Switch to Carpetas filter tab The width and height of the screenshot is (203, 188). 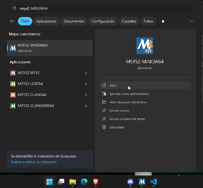pos(129,21)
